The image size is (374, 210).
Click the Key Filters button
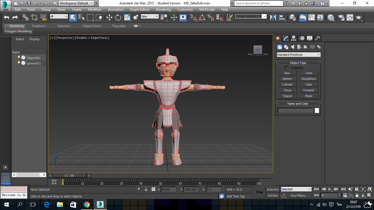point(299,196)
